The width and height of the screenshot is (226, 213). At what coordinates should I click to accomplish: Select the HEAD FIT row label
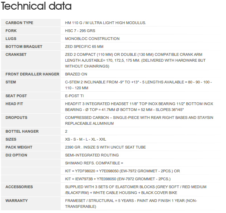tap(14, 104)
